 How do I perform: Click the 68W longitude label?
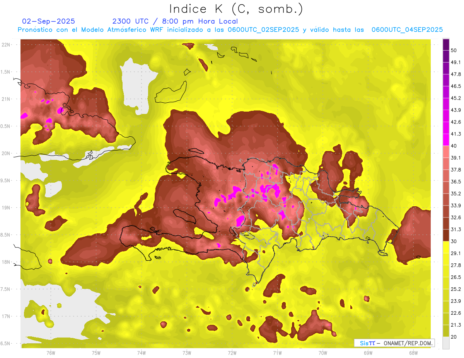[413, 353]
